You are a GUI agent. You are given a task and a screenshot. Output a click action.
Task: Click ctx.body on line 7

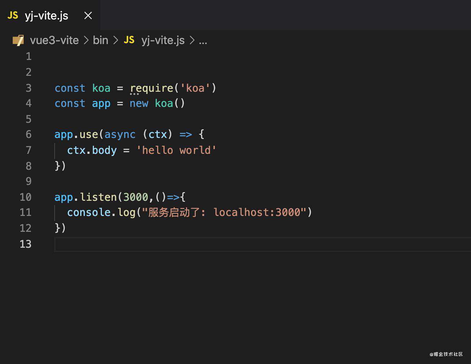tap(92, 150)
